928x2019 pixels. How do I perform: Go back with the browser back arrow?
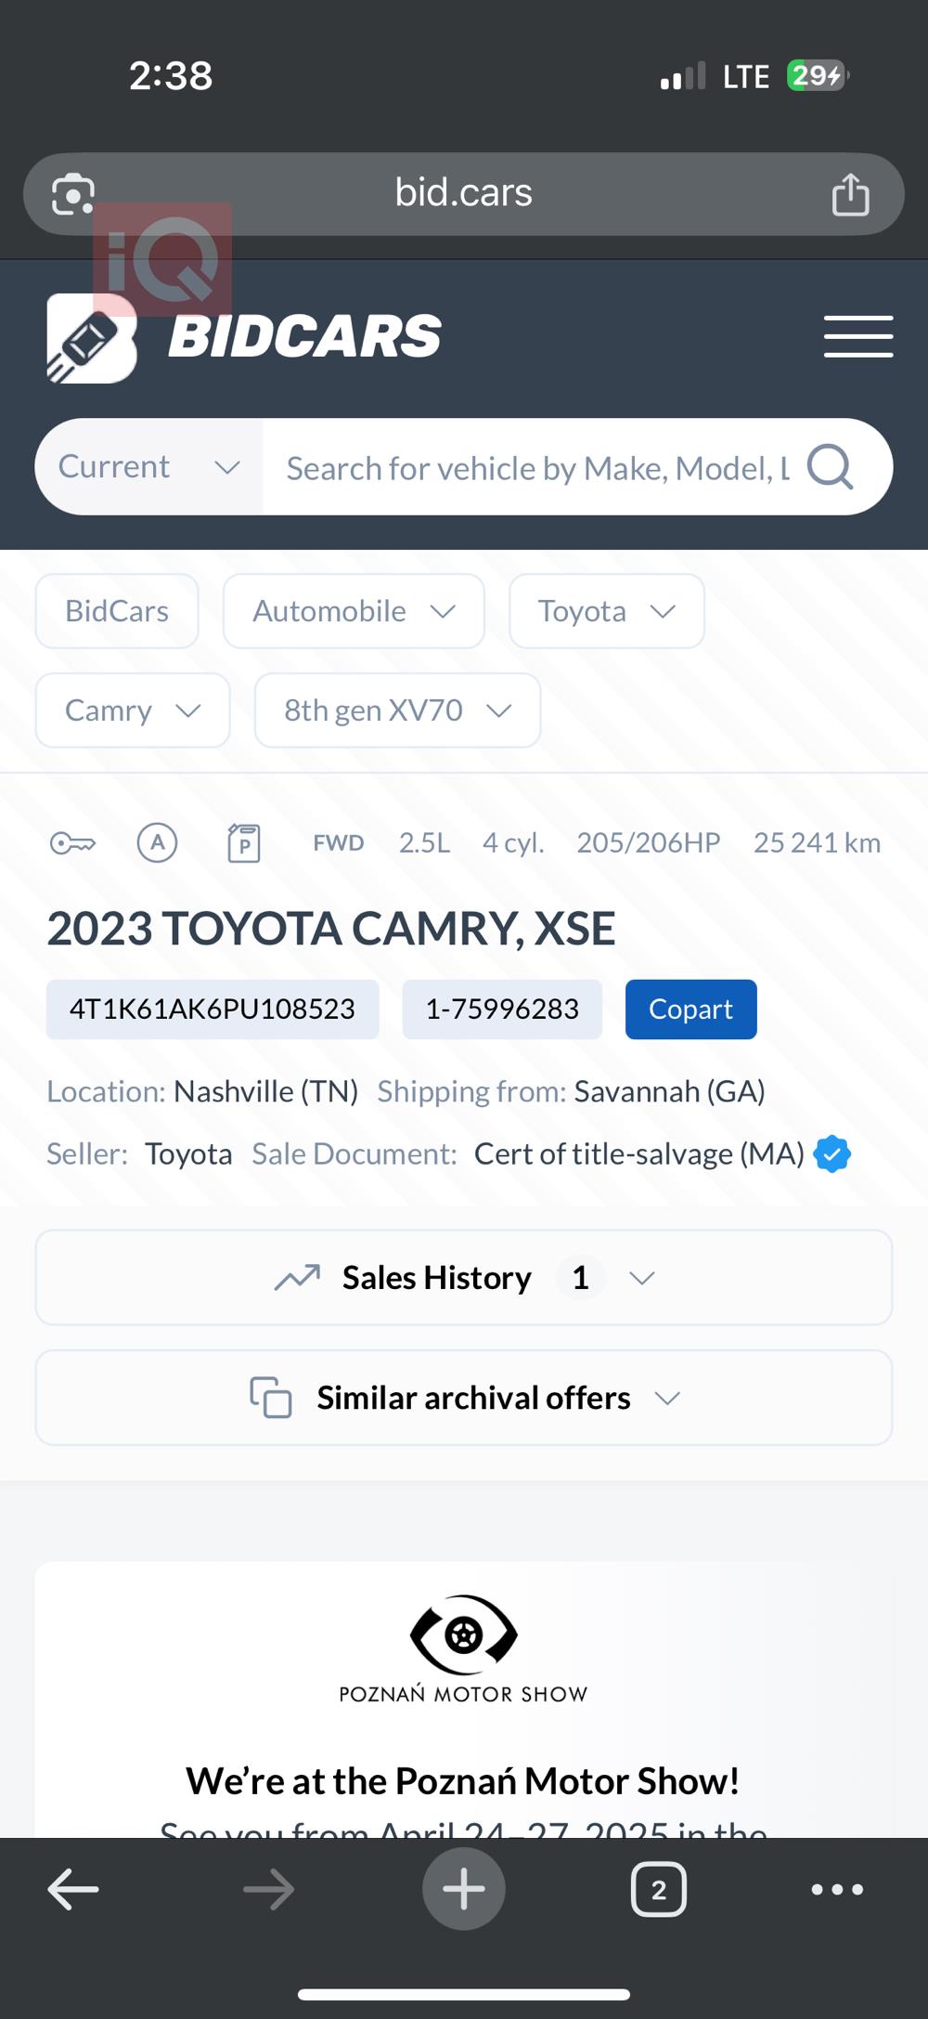[73, 1890]
